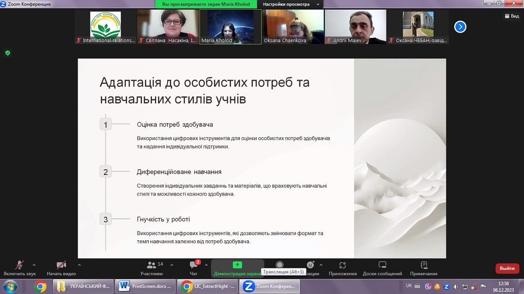Open the Примечания notes icon
Image resolution: width=524 pixels, height=294 pixels.
pos(423,268)
